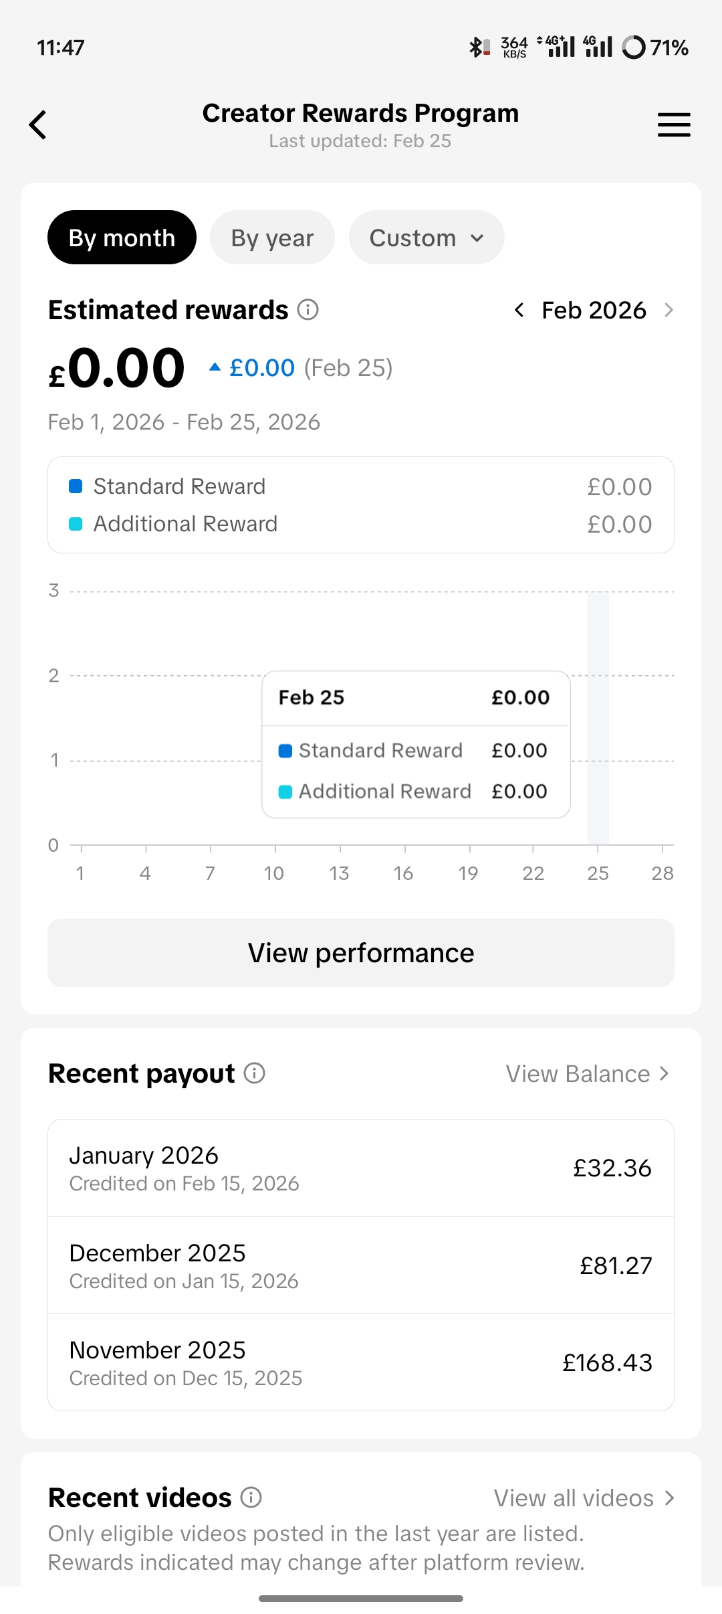Image resolution: width=722 pixels, height=1614 pixels.
Task: Switch to the By year filter
Action: (272, 238)
